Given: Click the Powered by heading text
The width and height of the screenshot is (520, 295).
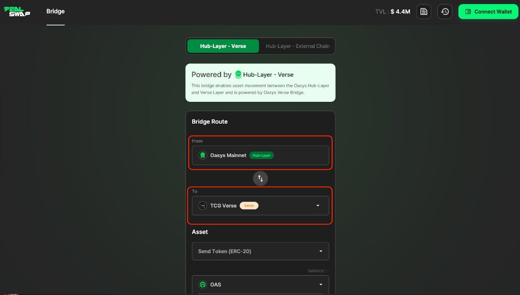Looking at the screenshot, I should click(x=211, y=75).
